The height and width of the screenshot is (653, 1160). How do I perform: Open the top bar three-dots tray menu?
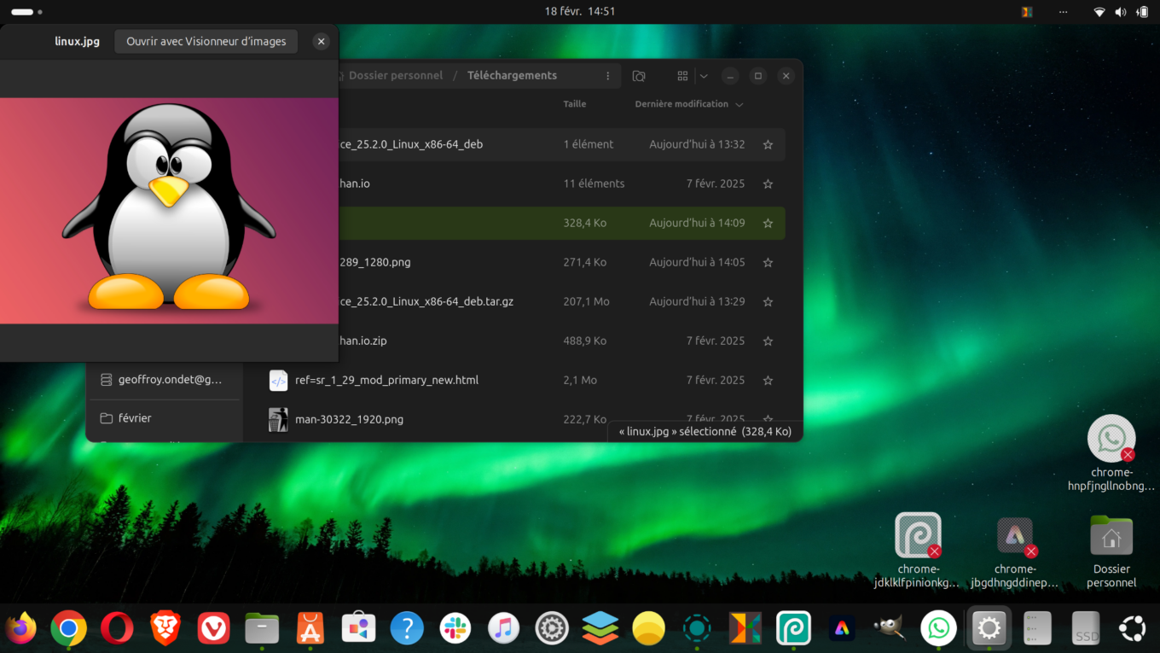click(x=1063, y=12)
